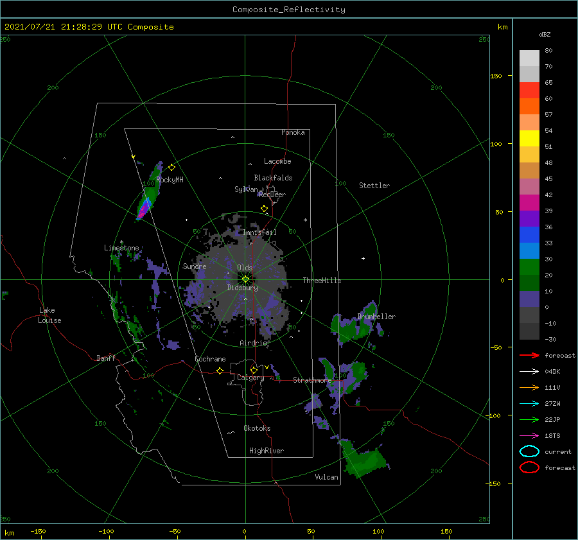Click the dBZ legend heading
Screen dimensions: 578x540
(x=545, y=34)
